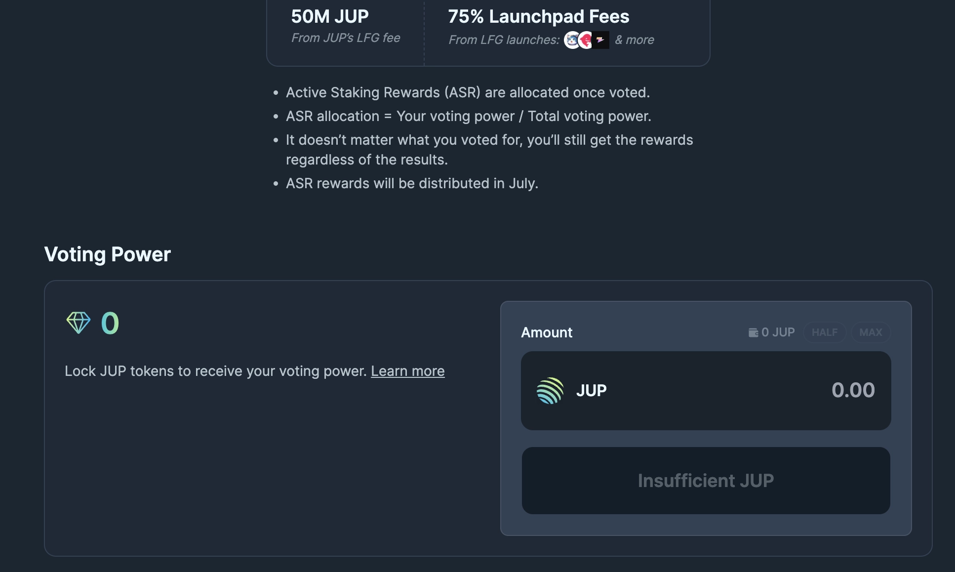The width and height of the screenshot is (955, 572).
Task: Expand the & more token list
Action: pyautogui.click(x=635, y=40)
